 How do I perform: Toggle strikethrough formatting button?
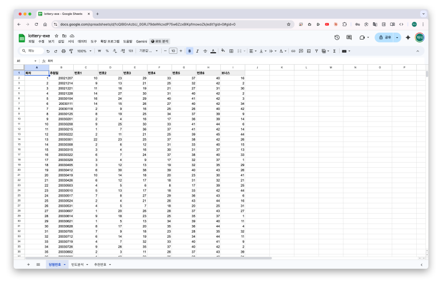(x=205, y=51)
